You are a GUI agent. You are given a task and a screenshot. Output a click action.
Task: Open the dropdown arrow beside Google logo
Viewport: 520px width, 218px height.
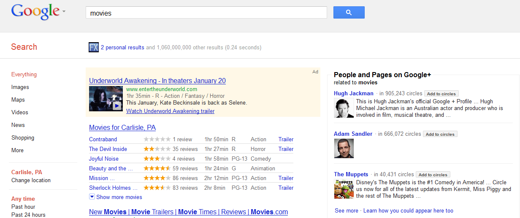point(64,12)
